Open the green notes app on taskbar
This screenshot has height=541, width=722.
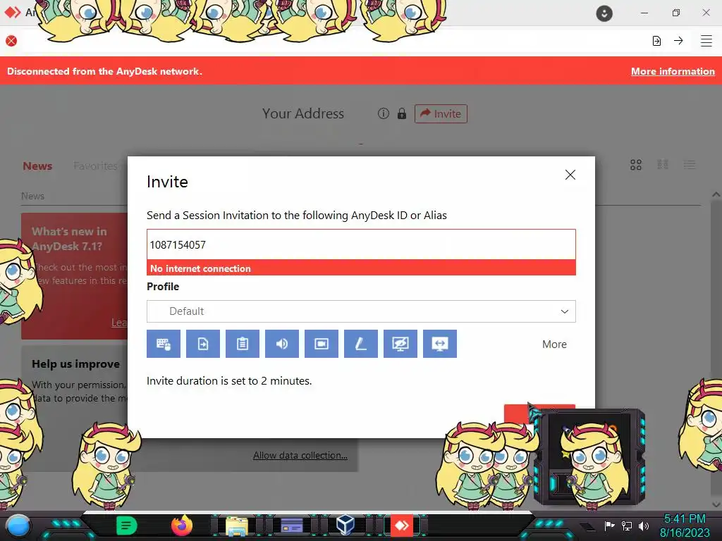[126, 526]
